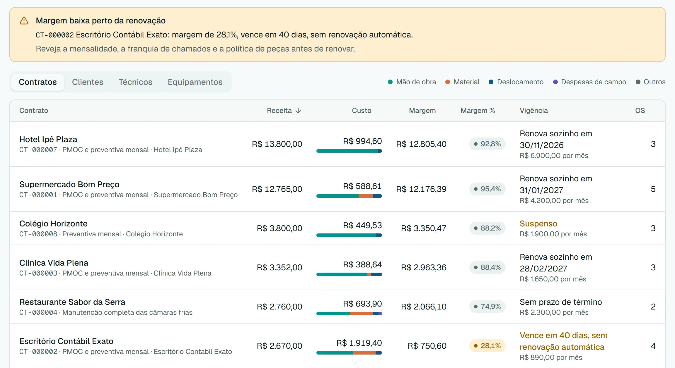This screenshot has width=675, height=368.
Task: Click the 'Margem baixa perto da renovação' alert title
Action: click(x=100, y=21)
